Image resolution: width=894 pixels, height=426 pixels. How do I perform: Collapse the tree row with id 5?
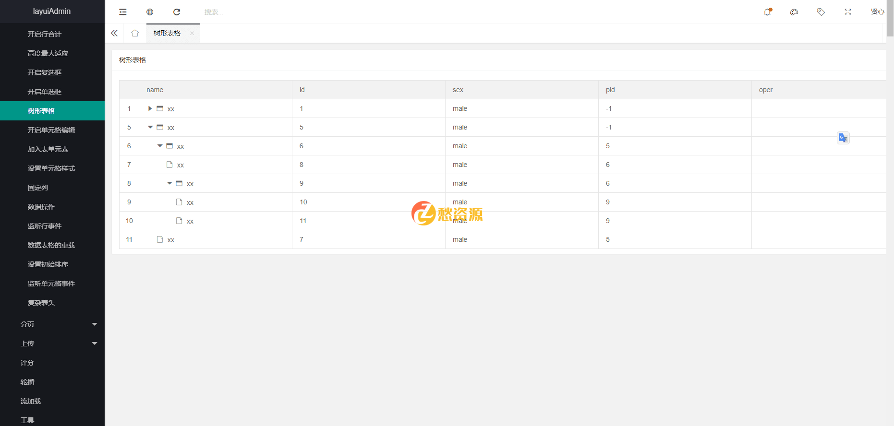coord(150,127)
